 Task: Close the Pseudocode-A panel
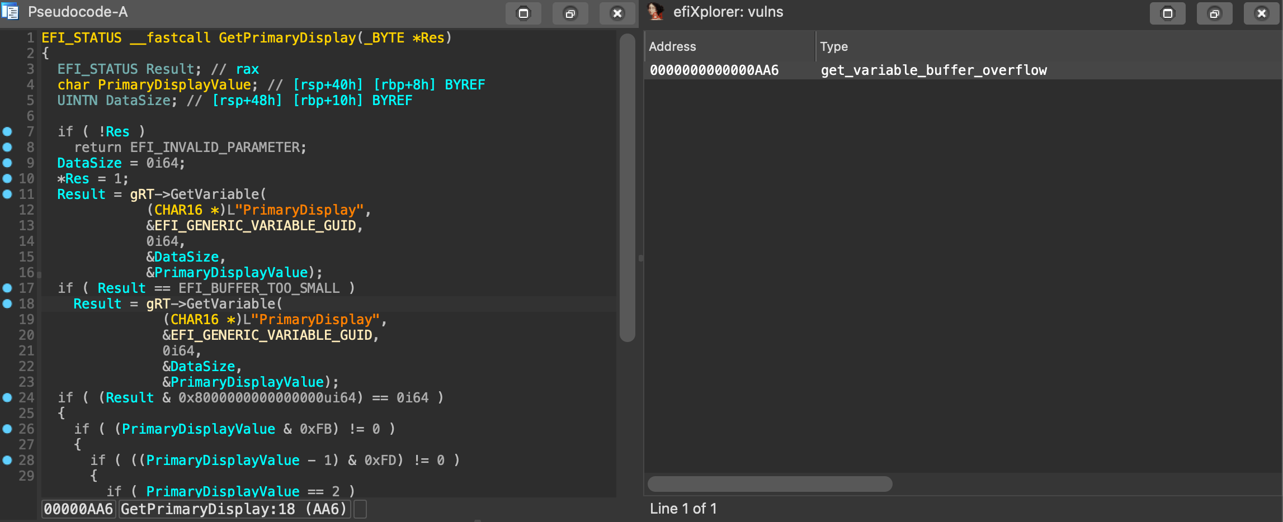(x=617, y=13)
